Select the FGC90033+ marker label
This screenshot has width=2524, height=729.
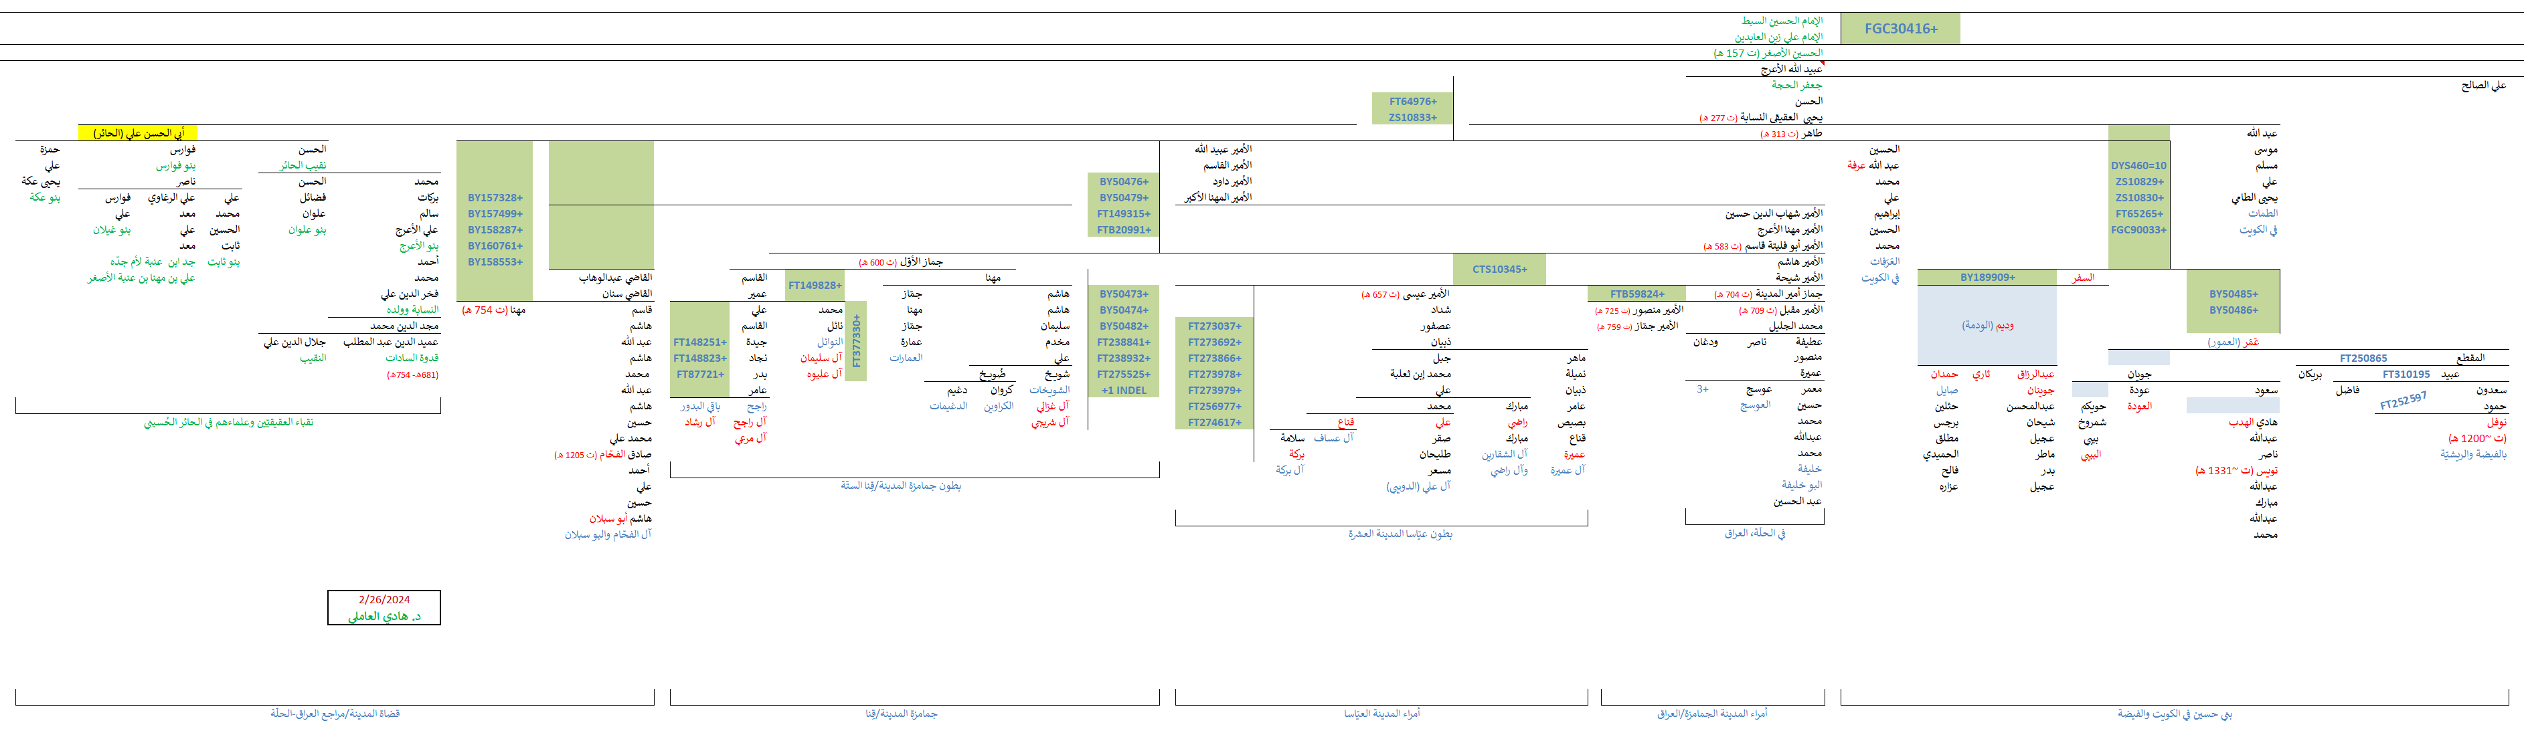click(x=2138, y=230)
